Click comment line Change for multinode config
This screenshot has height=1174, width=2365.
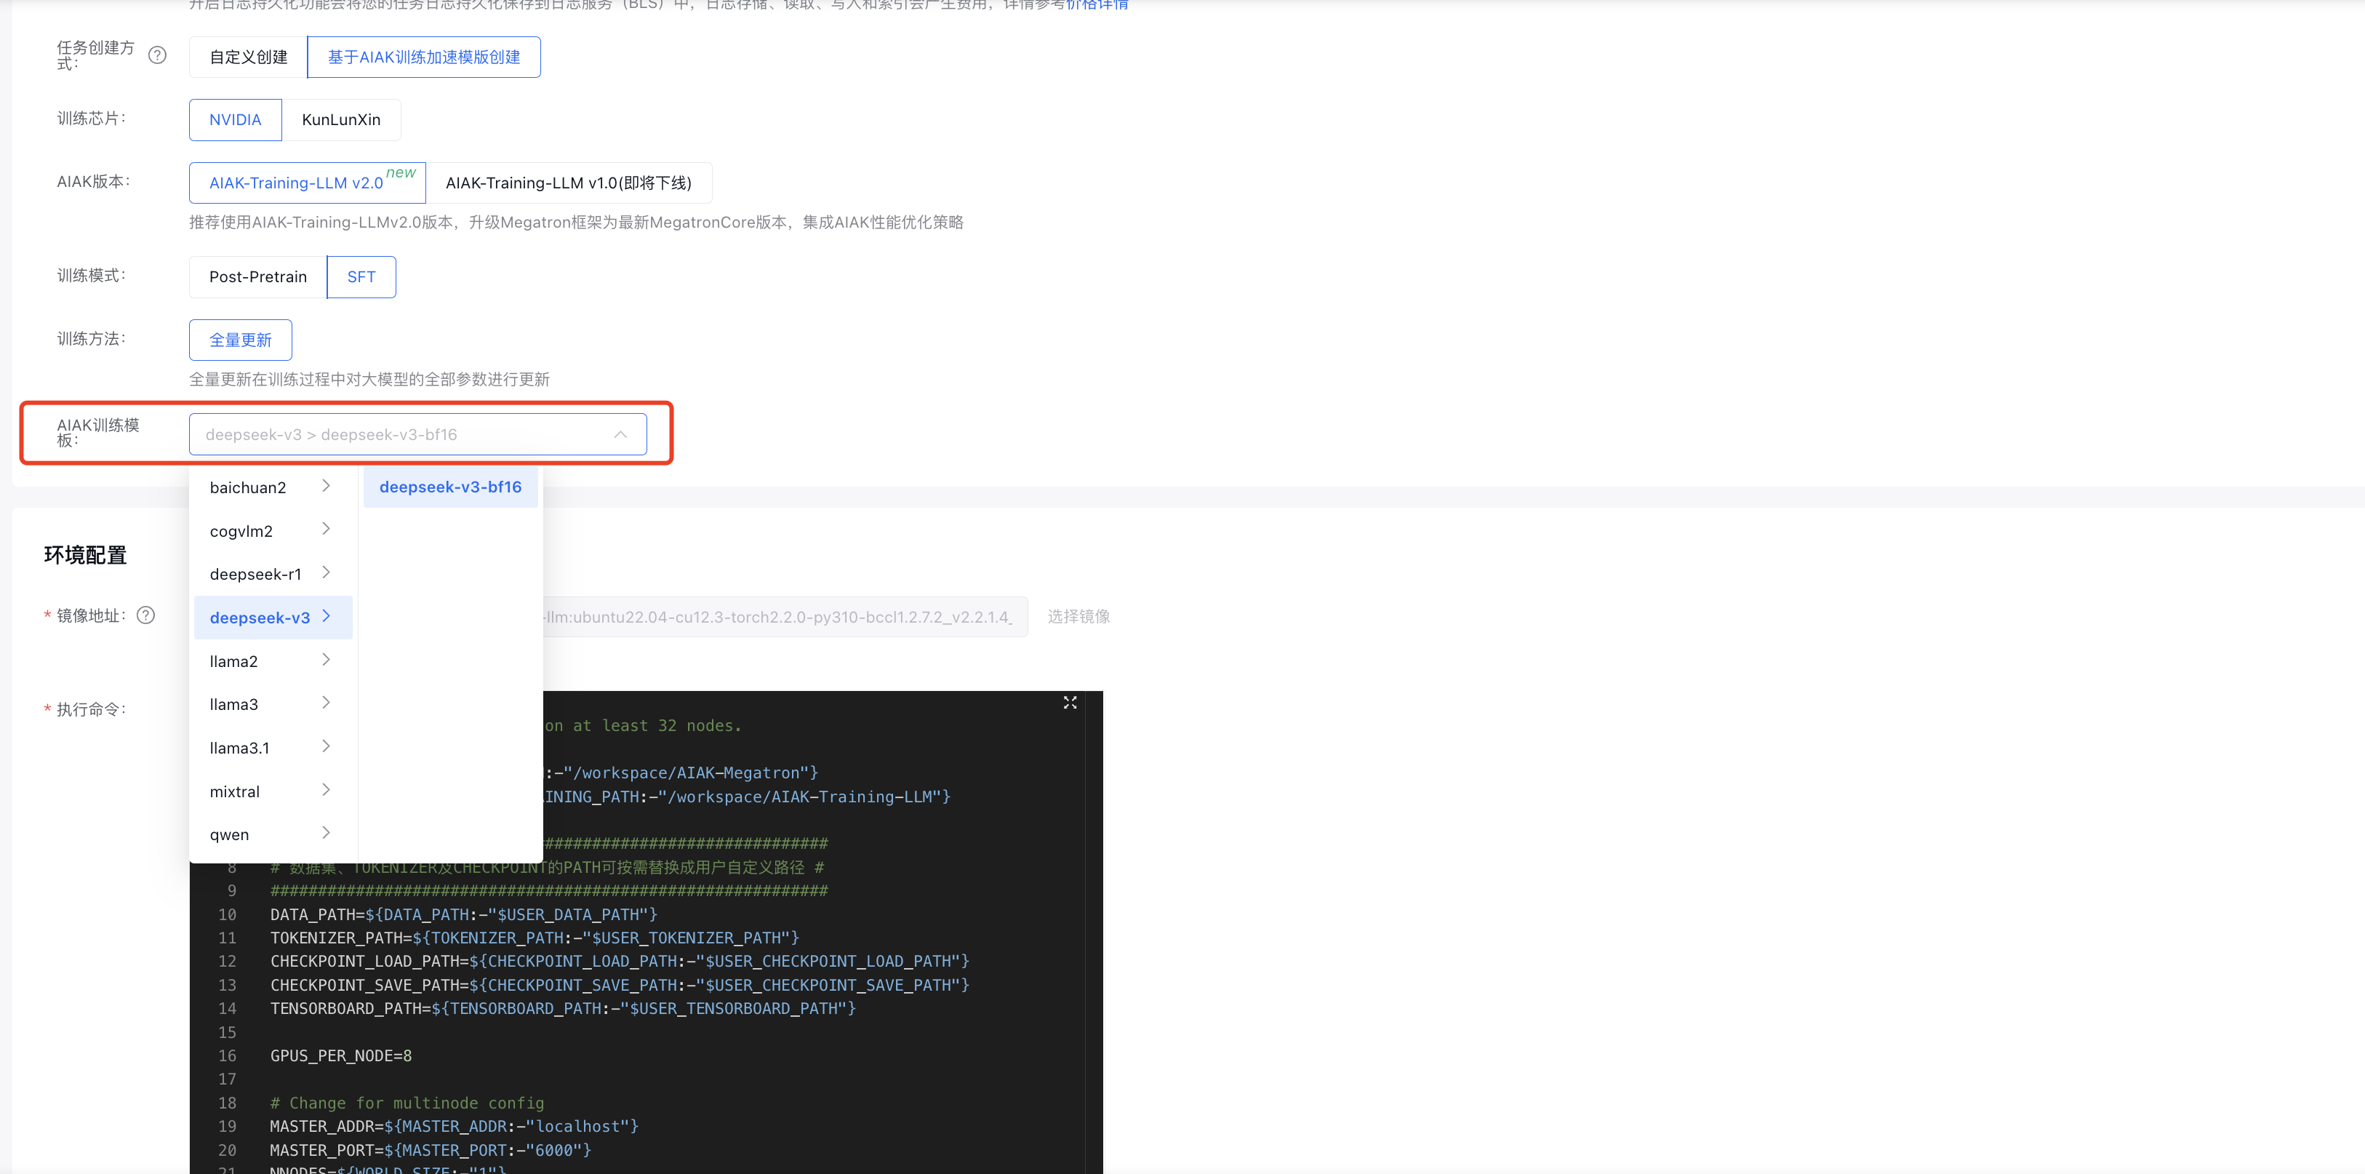(407, 1103)
